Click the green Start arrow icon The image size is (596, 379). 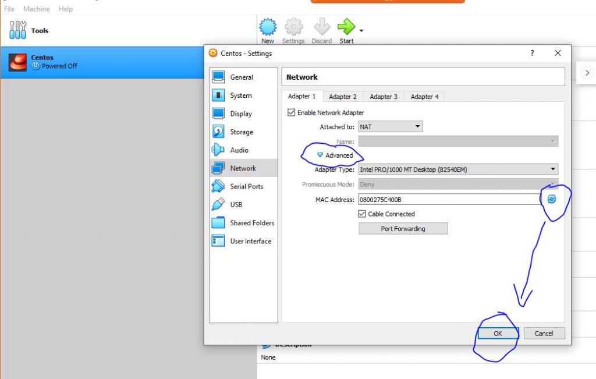pos(346,27)
